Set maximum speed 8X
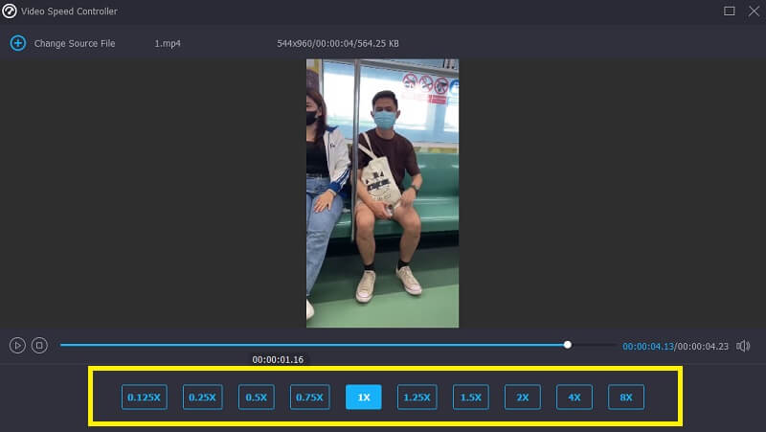This screenshot has height=432, width=766. pyautogui.click(x=626, y=397)
